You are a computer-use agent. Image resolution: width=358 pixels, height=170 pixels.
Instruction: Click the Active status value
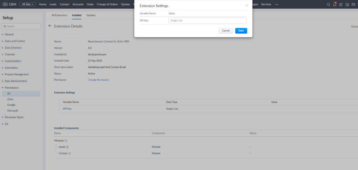91,74
